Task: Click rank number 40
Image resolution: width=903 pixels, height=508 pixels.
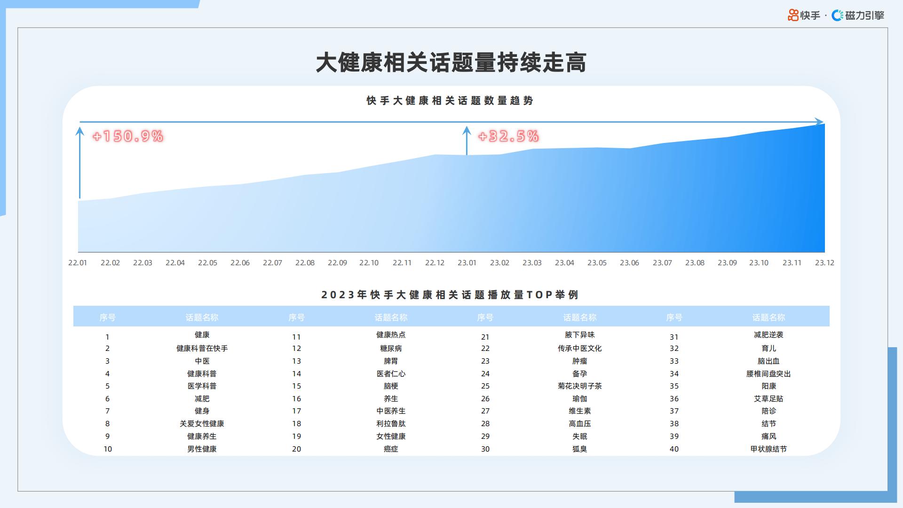Action: [674, 449]
